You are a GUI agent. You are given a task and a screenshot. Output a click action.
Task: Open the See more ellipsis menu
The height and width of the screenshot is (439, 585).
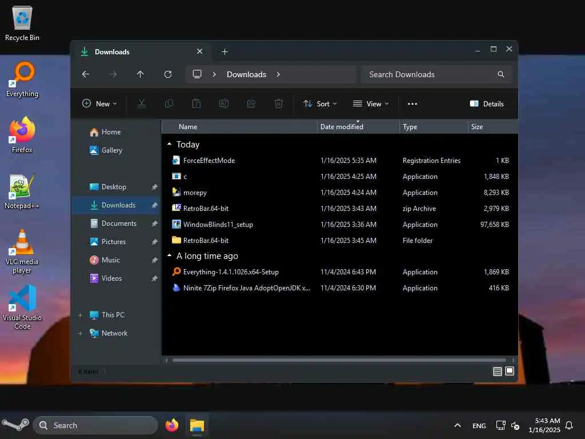pyautogui.click(x=412, y=104)
